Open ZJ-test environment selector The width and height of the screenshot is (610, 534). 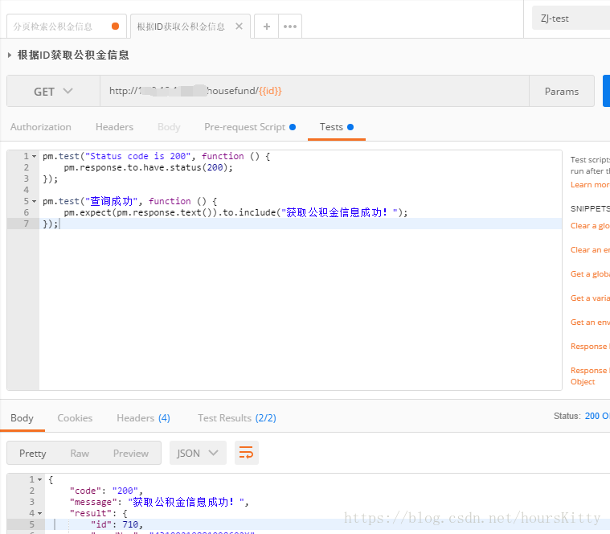571,18
